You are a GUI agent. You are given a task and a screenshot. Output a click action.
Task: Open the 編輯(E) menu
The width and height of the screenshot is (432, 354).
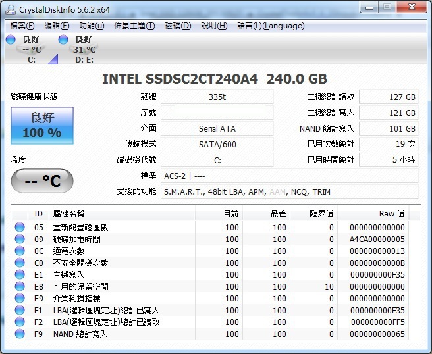[x=57, y=26]
